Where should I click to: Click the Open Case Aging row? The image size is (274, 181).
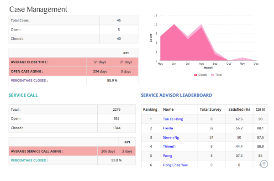[74, 71]
